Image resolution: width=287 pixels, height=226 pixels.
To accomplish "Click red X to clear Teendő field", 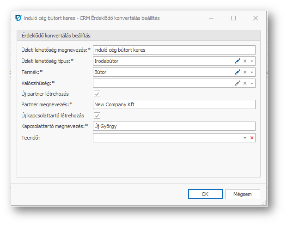I will coord(252,138).
